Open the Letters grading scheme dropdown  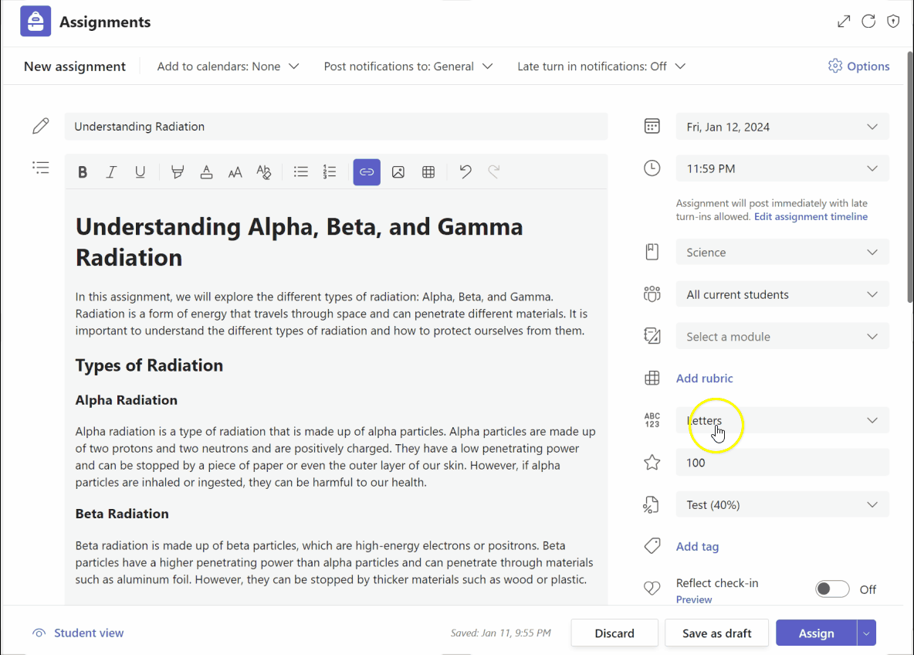[781, 420]
